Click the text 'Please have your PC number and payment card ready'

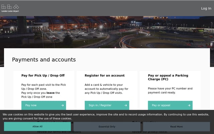pyautogui.click(x=170, y=90)
